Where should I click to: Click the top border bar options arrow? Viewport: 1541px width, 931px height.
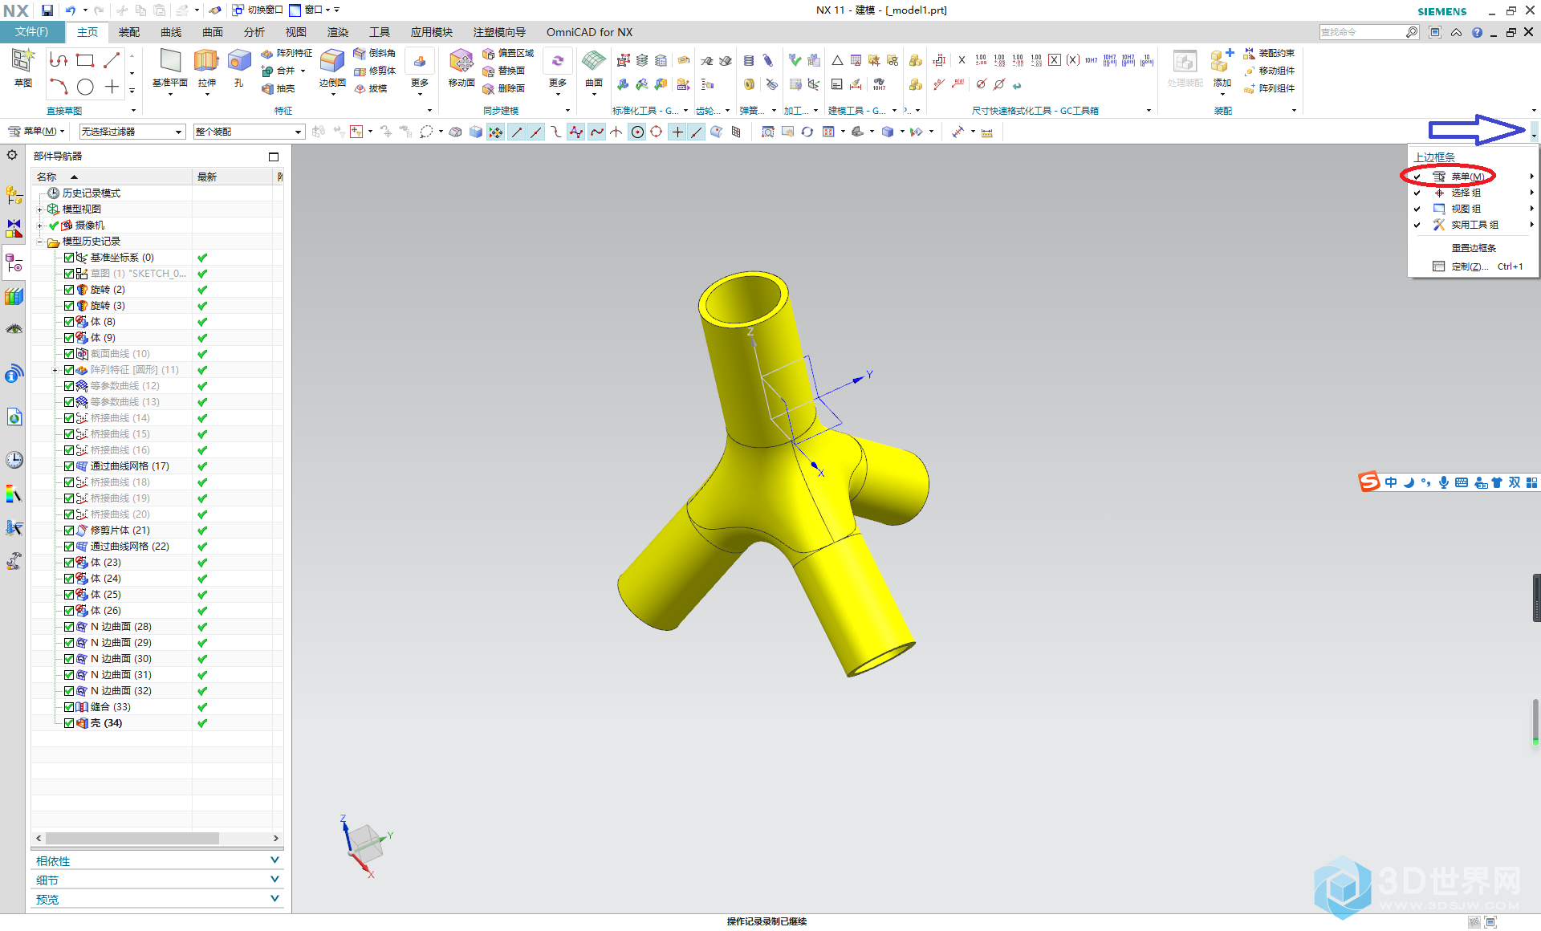pos(1534,132)
